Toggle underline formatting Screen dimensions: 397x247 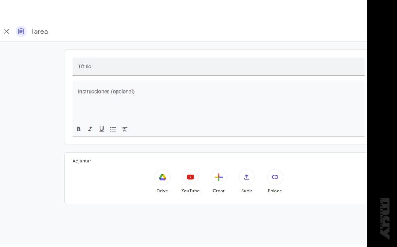101,129
